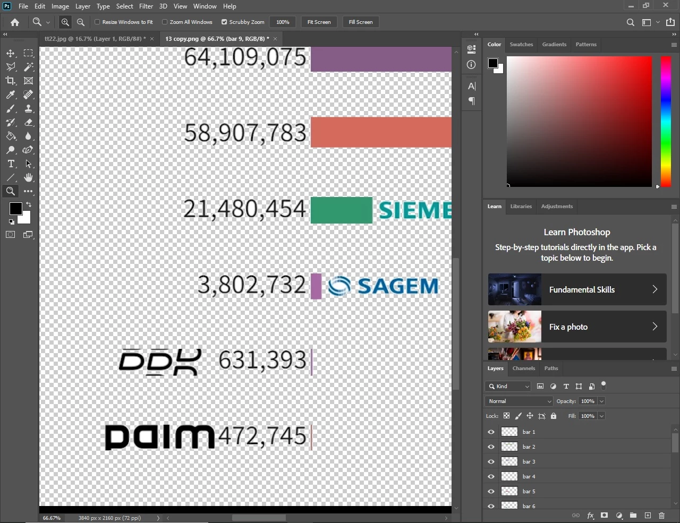
Task: Switch to the Swatches tab
Action: (521, 45)
